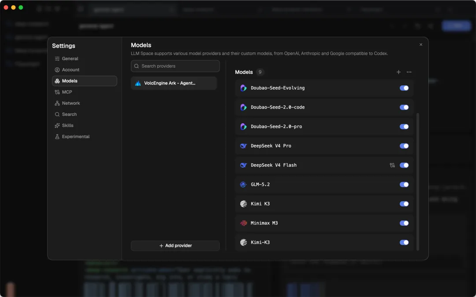Click the Network sidebar icon
This screenshot has height=297, width=476.
pyautogui.click(x=57, y=103)
